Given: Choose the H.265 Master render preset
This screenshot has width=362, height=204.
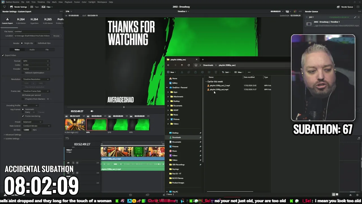Looking at the screenshot, I should coord(48,20).
